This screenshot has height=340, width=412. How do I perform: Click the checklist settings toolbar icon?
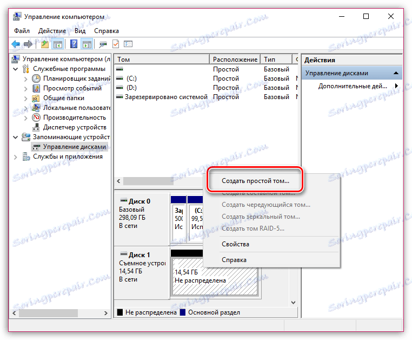[128, 44]
